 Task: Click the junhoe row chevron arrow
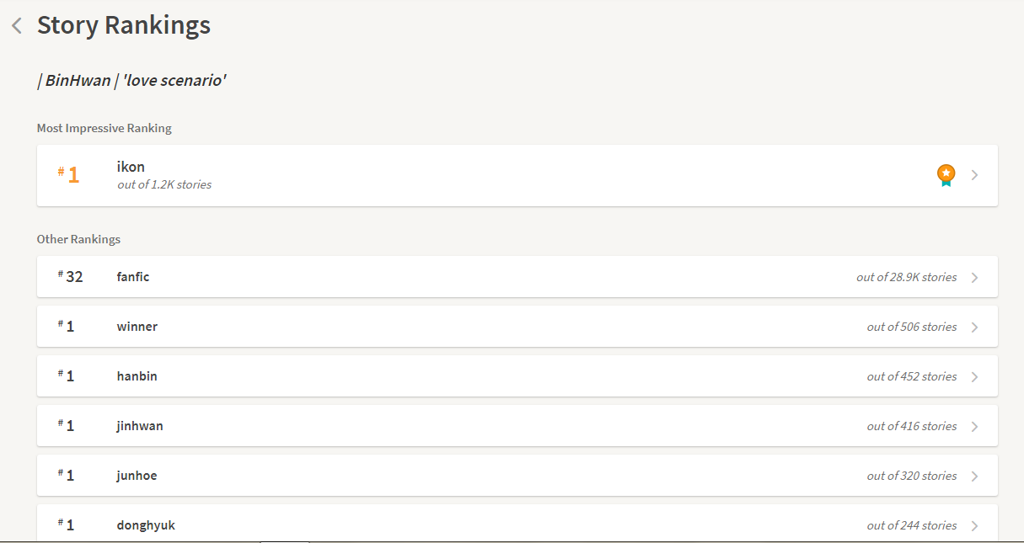pos(975,476)
